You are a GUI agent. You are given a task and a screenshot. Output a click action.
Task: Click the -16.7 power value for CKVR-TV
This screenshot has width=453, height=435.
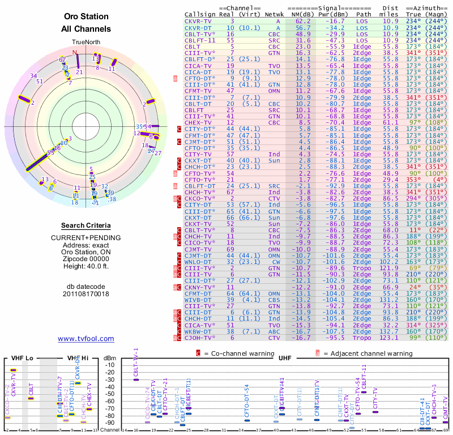click(335, 22)
